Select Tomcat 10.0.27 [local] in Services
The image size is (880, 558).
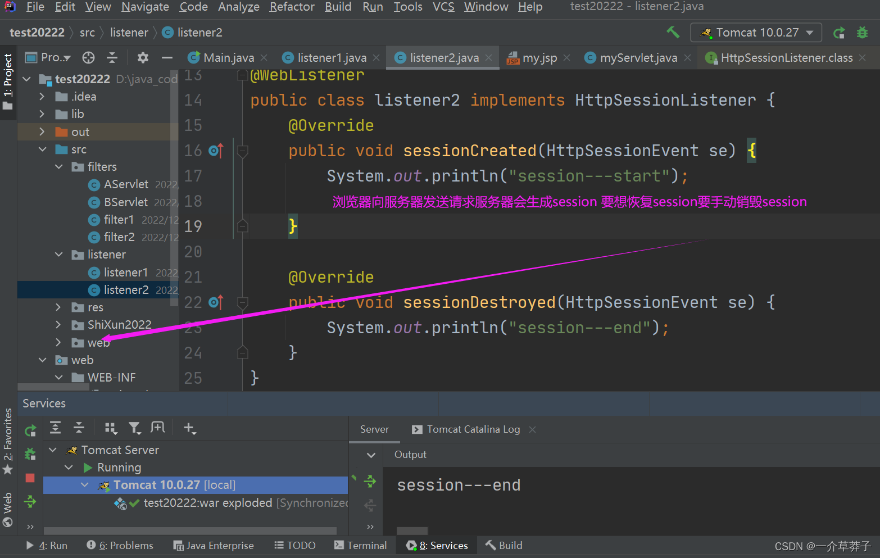tap(196, 485)
